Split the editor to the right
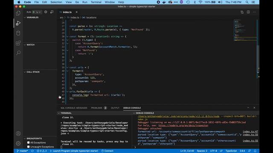The width and height of the screenshot is (273, 153). [x=248, y=12]
